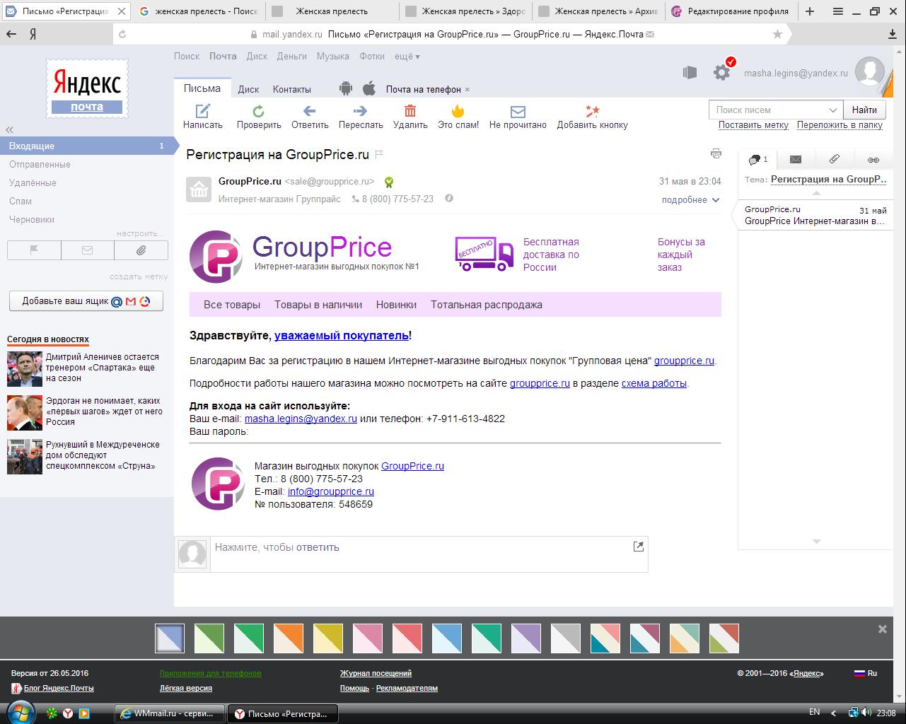Forward the email with Переслать
The image size is (906, 724).
[361, 117]
